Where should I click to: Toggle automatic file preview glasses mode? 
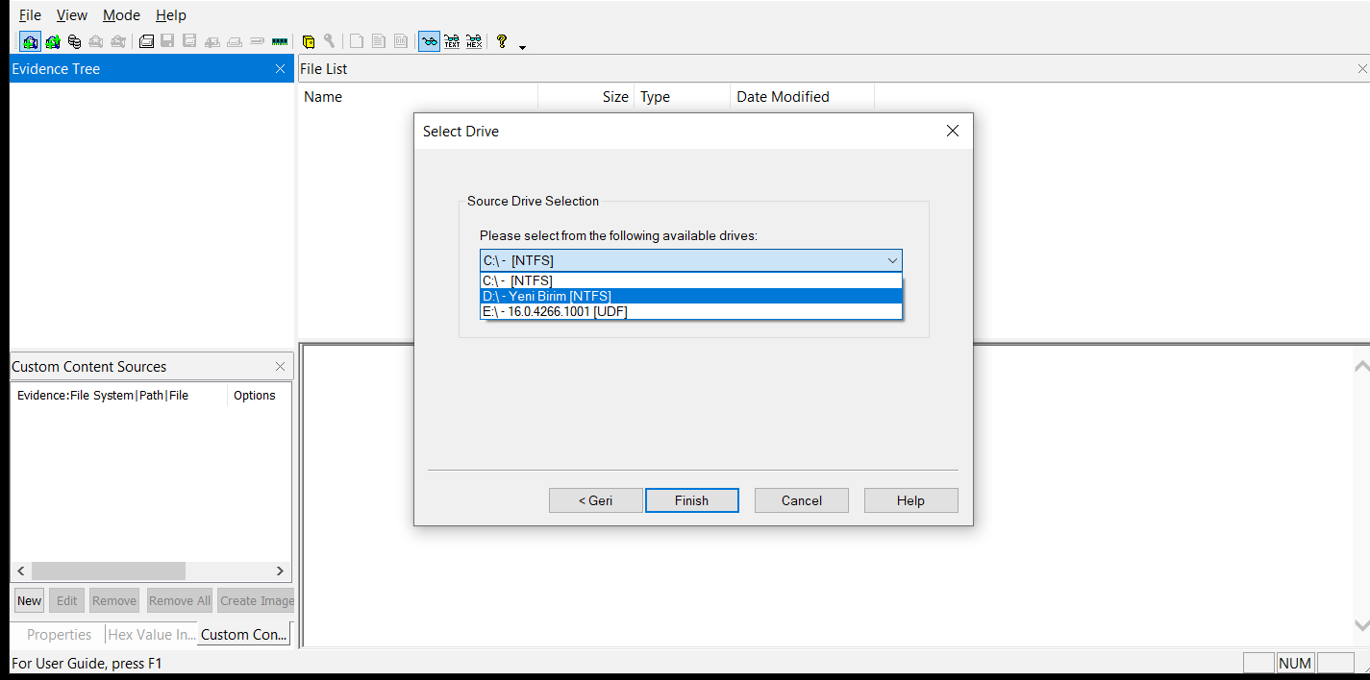[429, 41]
